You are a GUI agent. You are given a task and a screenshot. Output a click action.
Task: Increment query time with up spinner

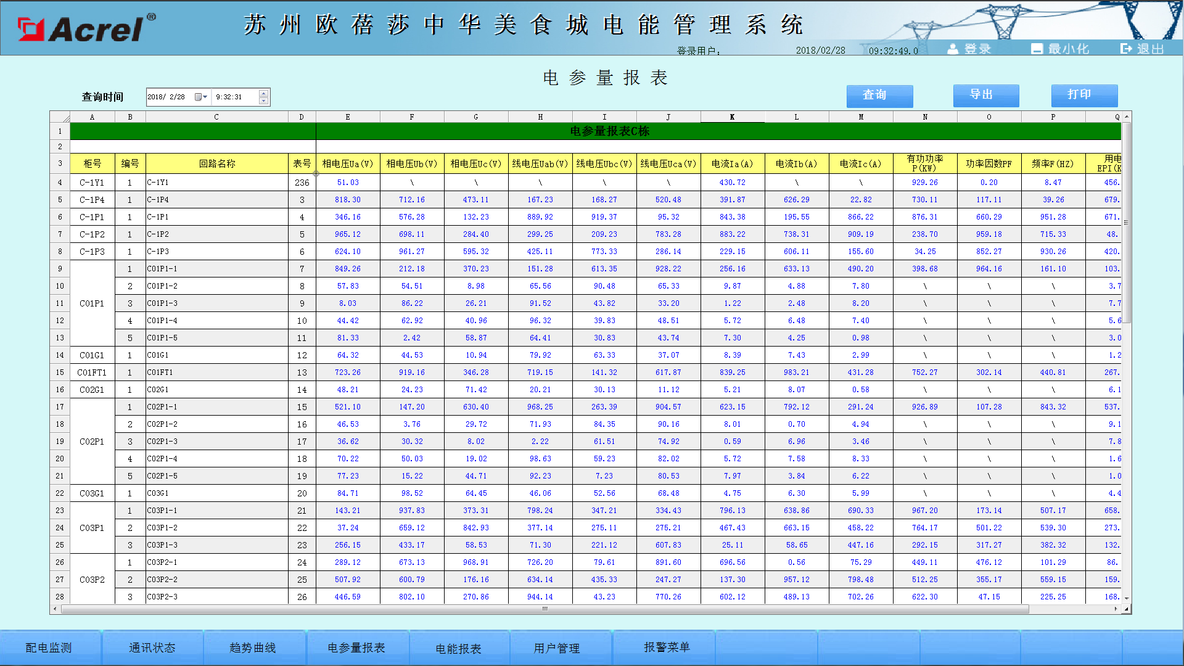[x=263, y=94]
